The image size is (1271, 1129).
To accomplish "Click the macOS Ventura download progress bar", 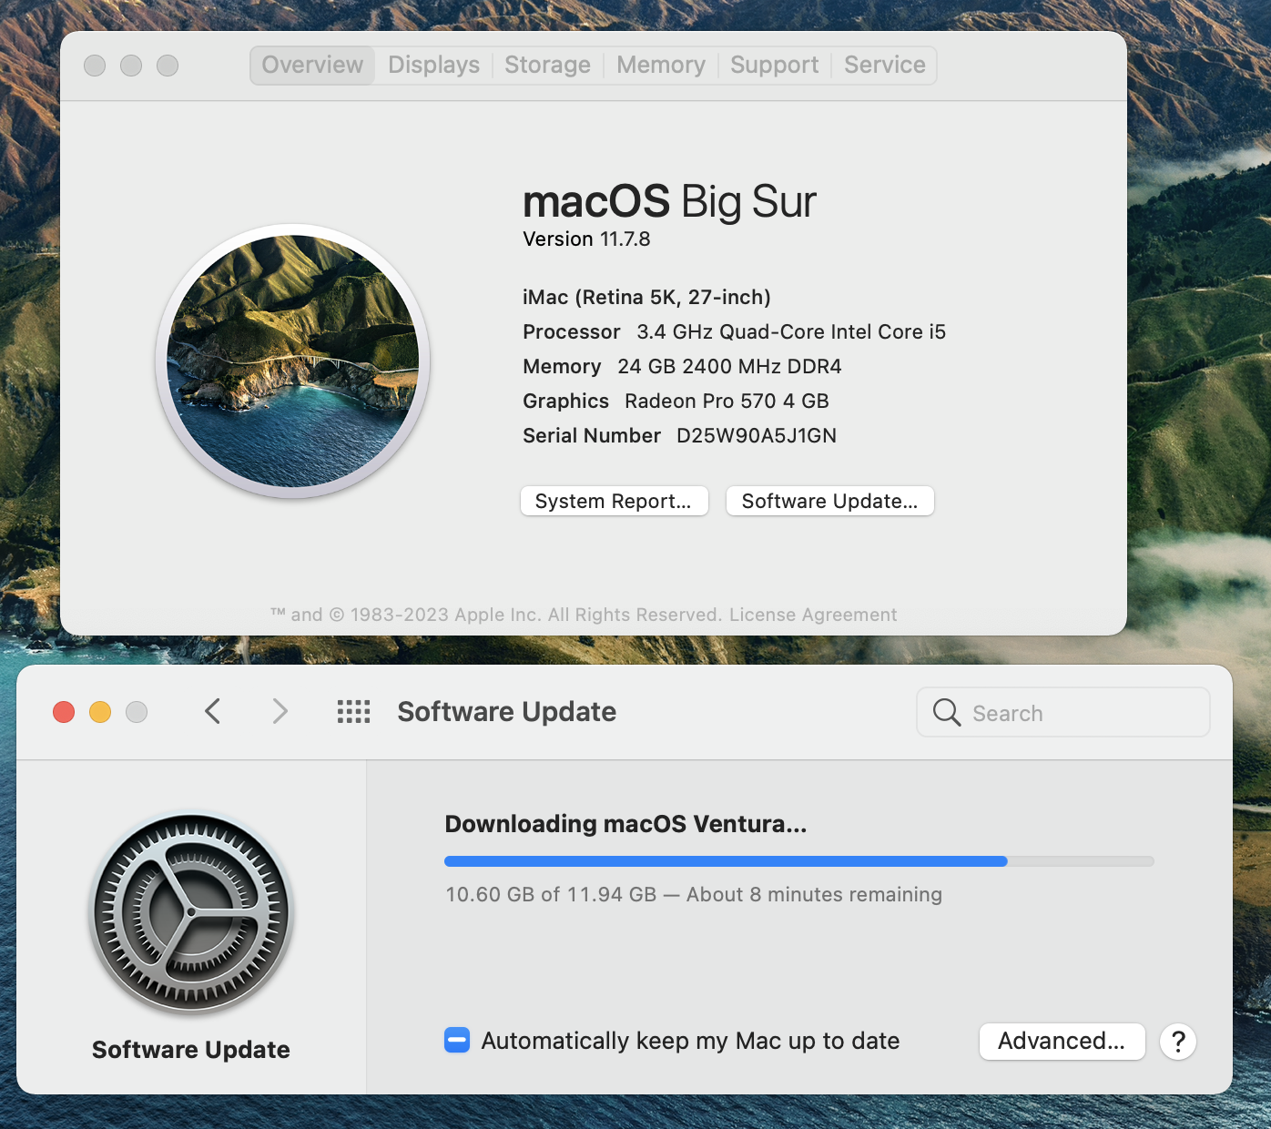I will pos(799,861).
